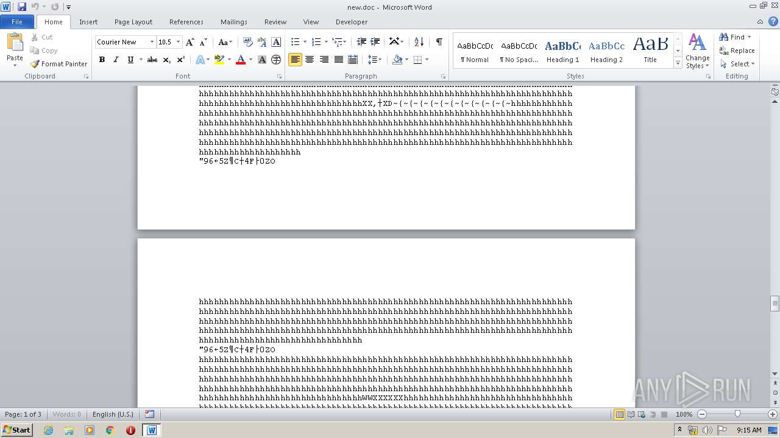This screenshot has height=438, width=780.
Task: Open the Font size dropdown
Action: (178, 42)
